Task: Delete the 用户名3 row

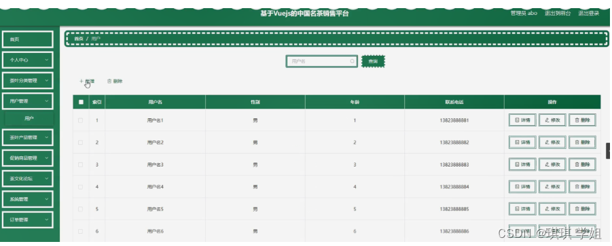Action: [x=582, y=164]
